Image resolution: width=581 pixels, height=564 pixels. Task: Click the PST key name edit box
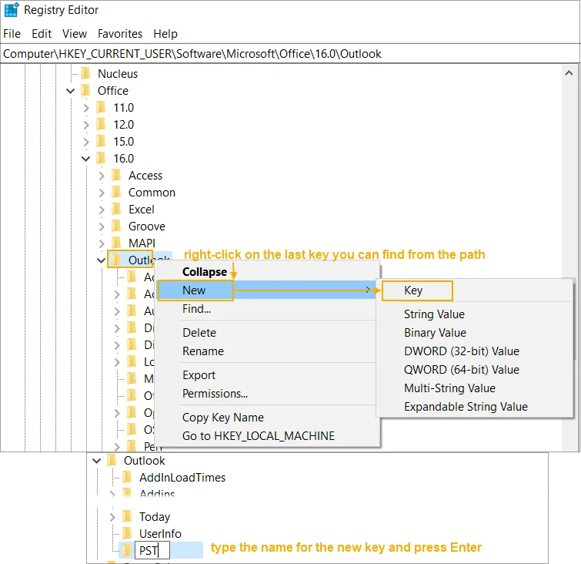click(152, 550)
